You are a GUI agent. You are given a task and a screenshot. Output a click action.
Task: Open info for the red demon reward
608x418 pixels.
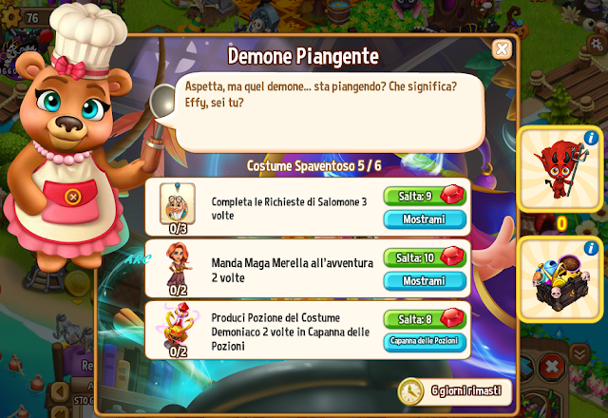coord(591,138)
